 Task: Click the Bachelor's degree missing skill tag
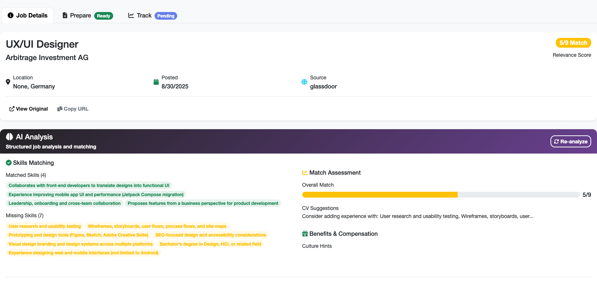pos(210,244)
